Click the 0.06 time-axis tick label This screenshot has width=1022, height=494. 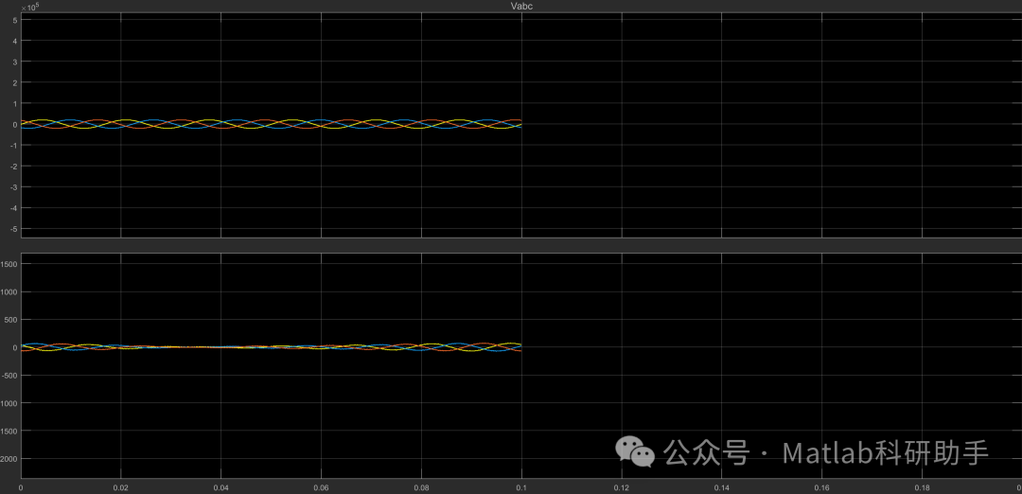(322, 487)
